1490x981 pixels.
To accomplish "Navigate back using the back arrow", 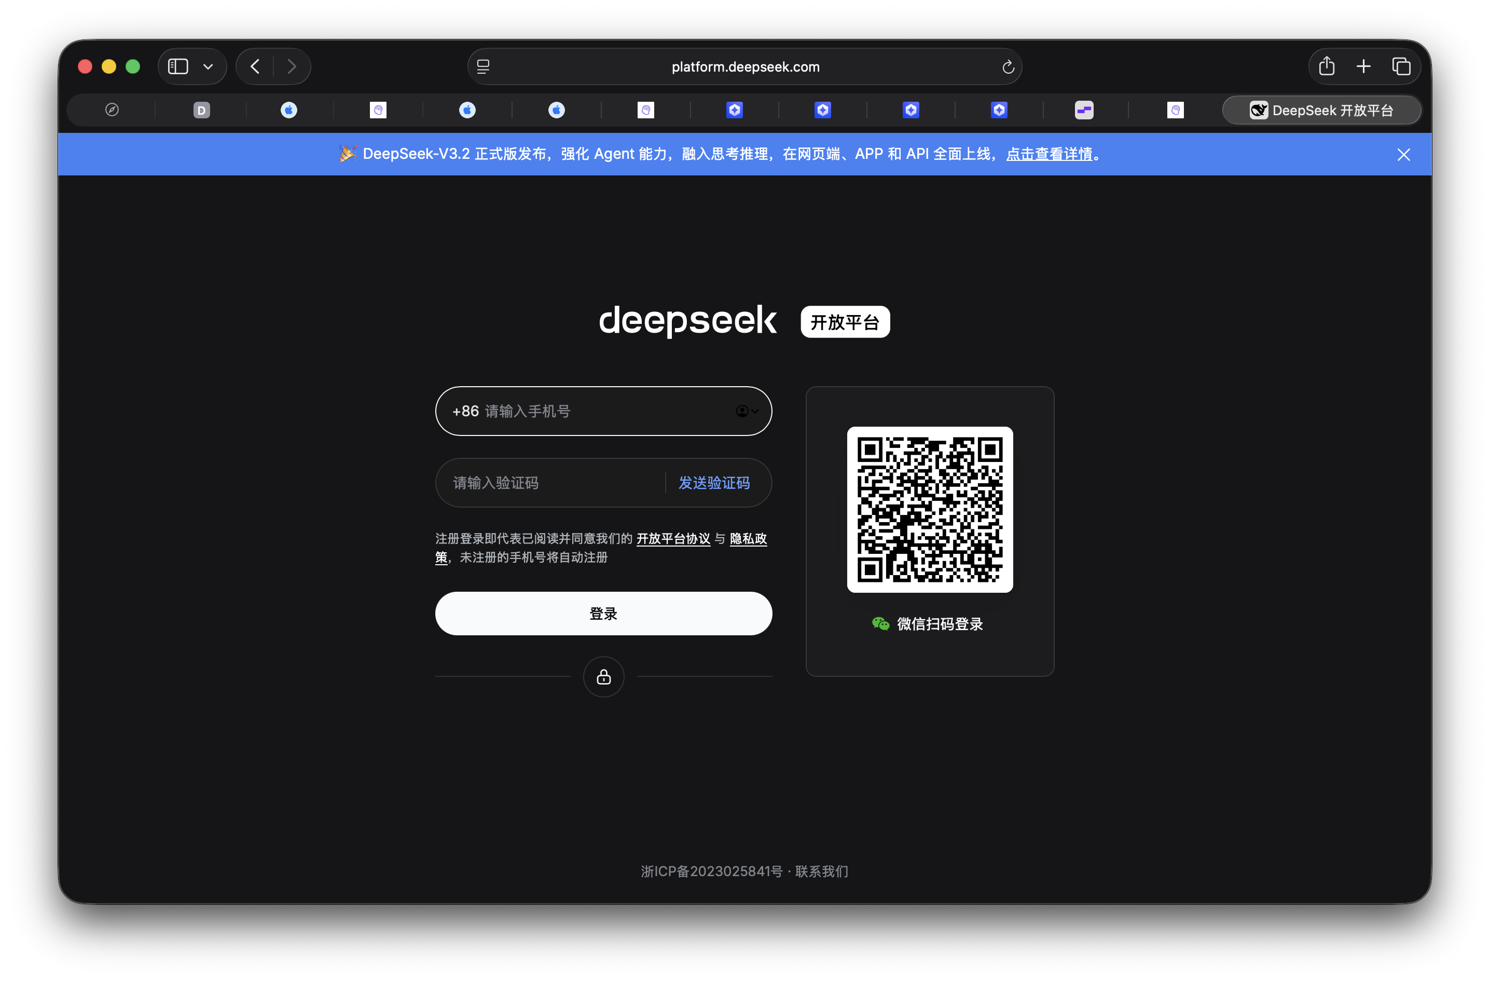I will coord(254,66).
